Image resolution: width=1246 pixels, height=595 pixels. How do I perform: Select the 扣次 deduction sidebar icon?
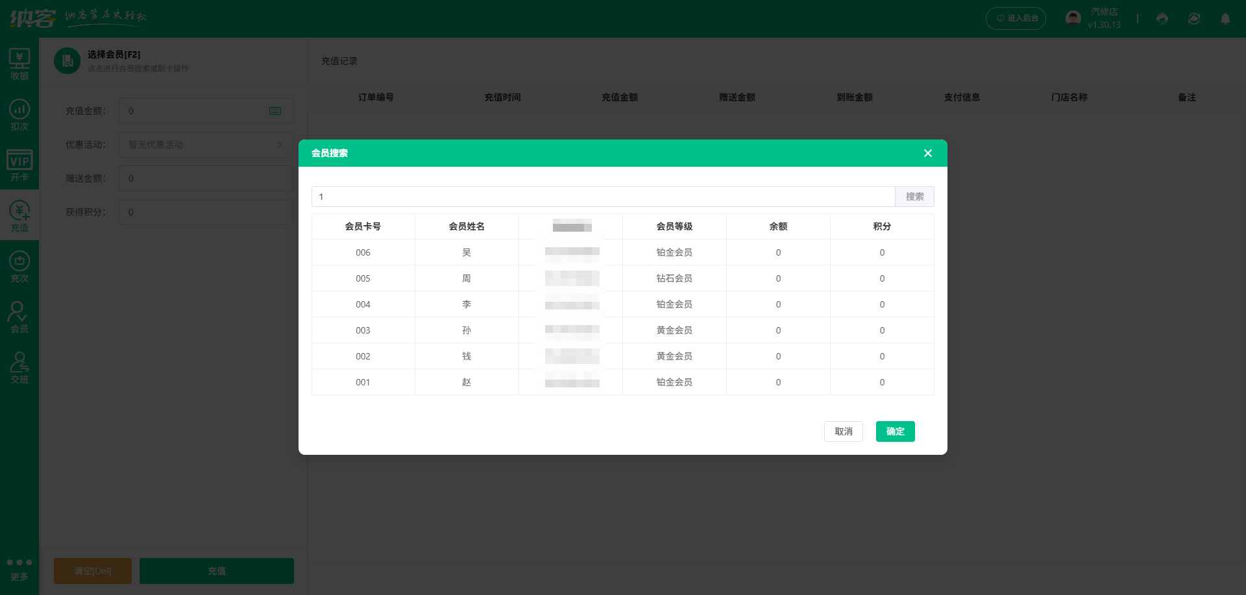[19, 115]
